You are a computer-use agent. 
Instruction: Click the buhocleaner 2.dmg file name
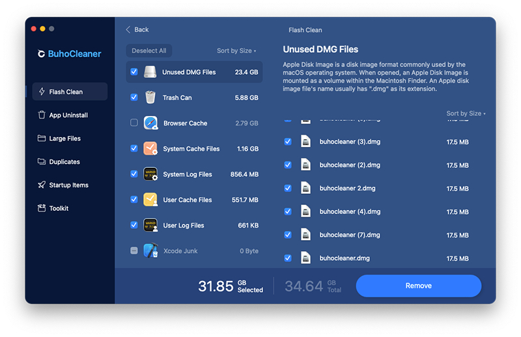click(x=347, y=188)
